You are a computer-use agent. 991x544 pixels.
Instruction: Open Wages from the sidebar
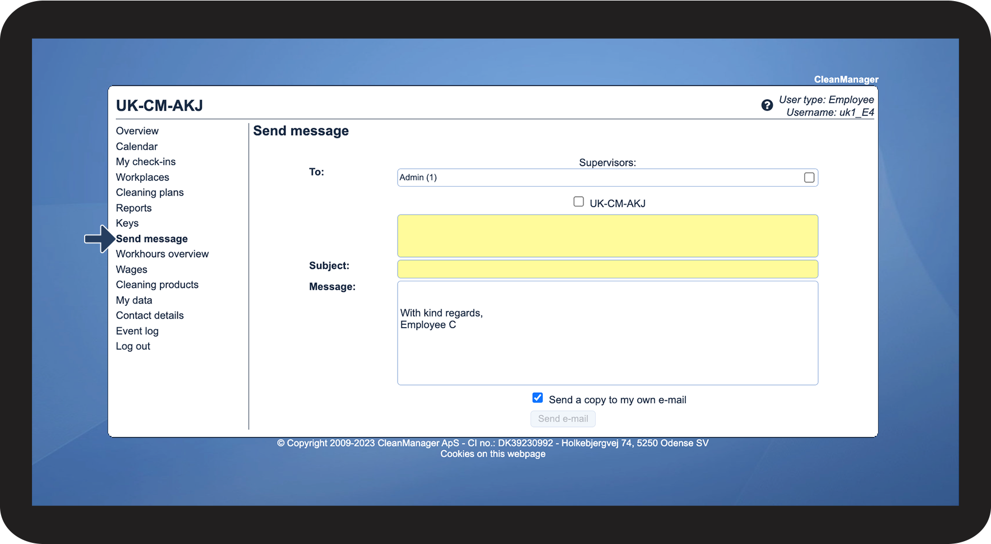pyautogui.click(x=131, y=270)
